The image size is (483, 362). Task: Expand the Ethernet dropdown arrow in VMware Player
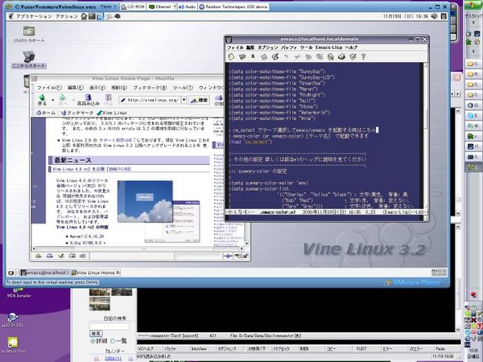pos(175,6)
